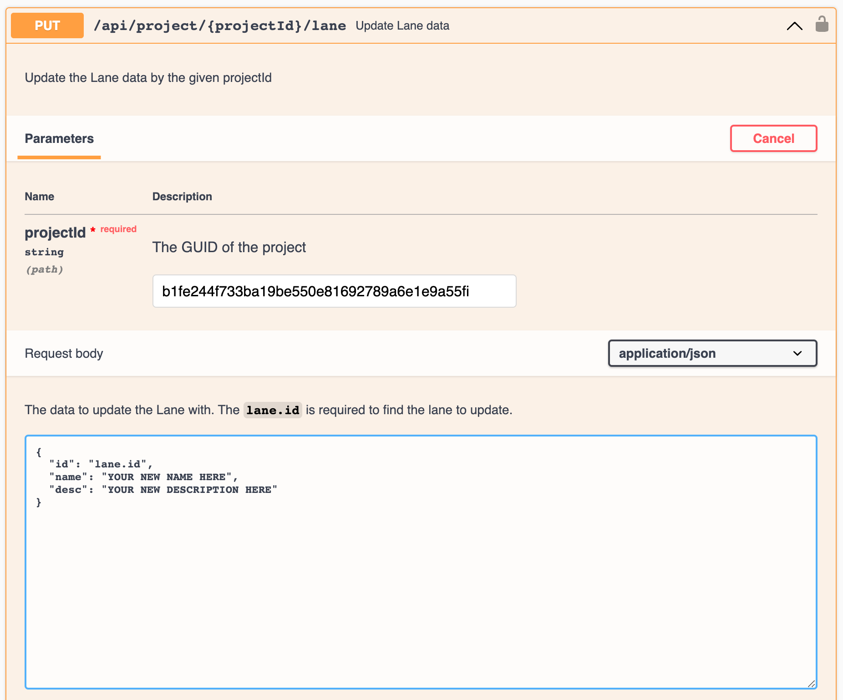Select the Parameters tab

(x=59, y=139)
